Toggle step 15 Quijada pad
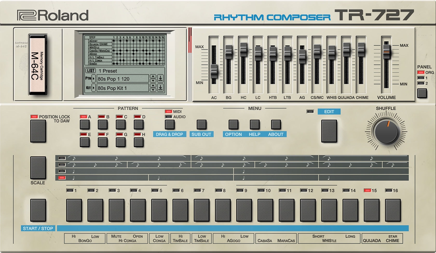 click(x=372, y=210)
